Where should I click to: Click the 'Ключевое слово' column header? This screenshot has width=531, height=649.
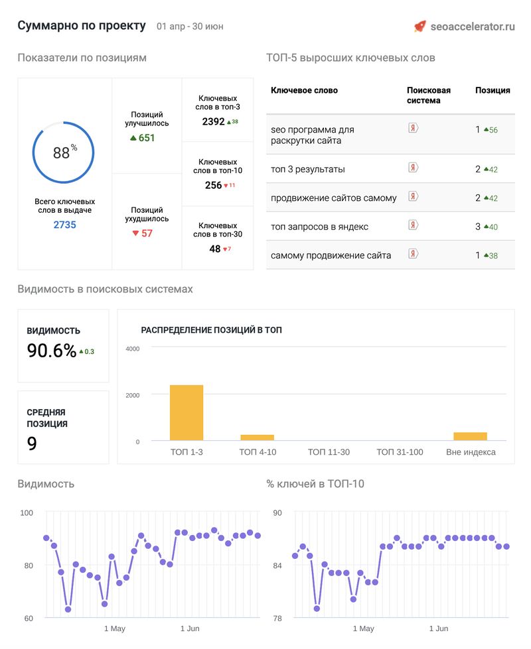304,90
